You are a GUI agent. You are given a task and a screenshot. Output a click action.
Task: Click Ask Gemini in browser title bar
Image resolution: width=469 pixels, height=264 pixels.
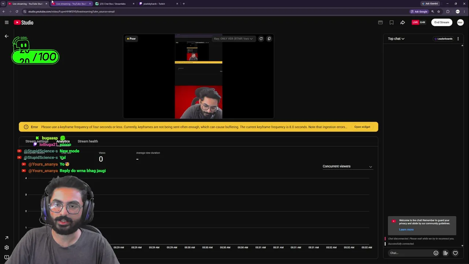[x=430, y=4]
